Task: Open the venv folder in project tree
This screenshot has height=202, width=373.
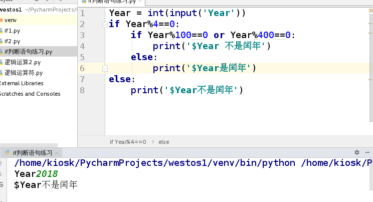Action: [11, 20]
